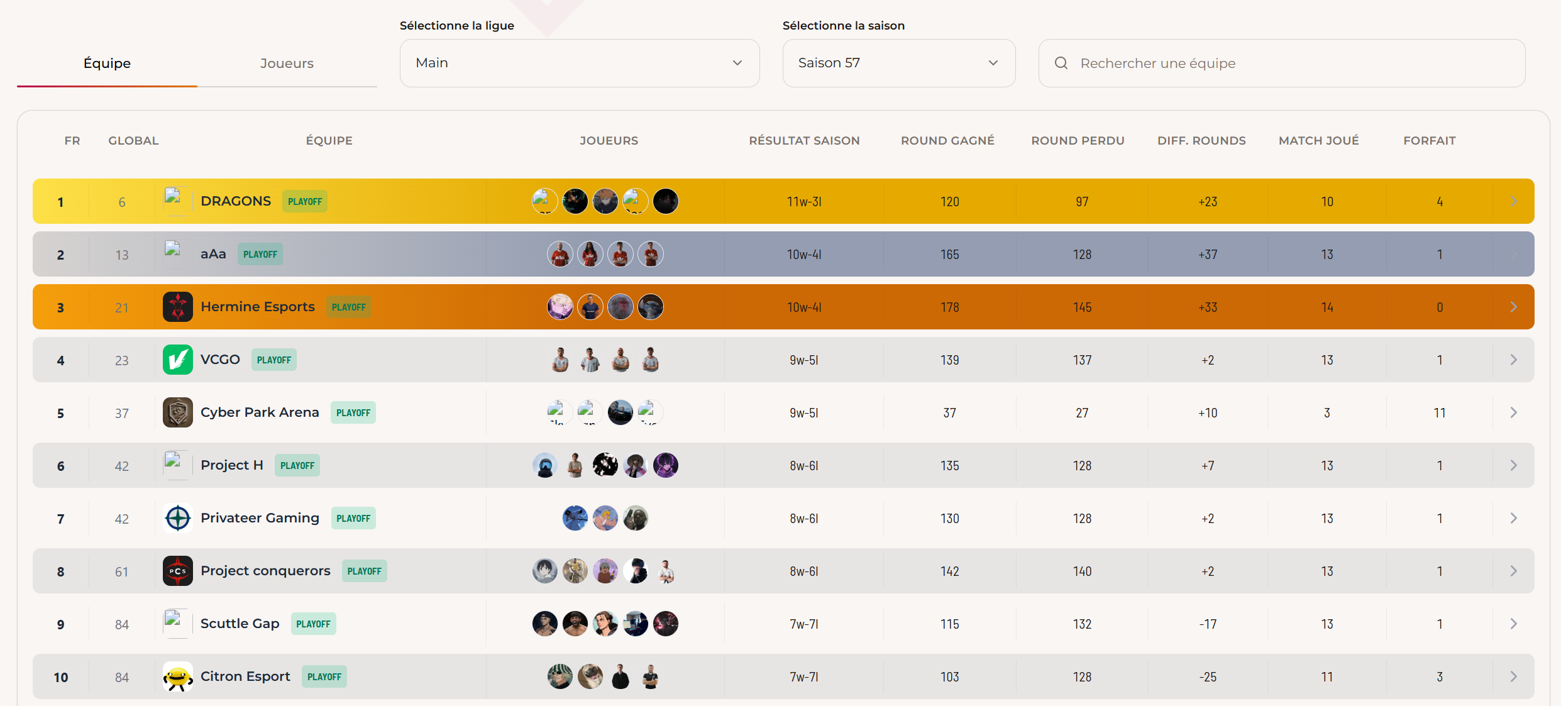Click the Cyber Park Arena team logo

178,412
